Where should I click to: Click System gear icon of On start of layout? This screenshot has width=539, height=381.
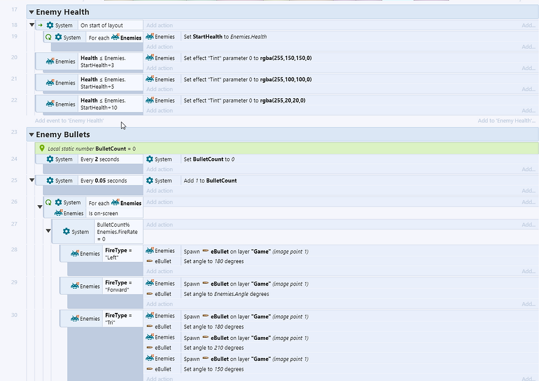click(50, 25)
